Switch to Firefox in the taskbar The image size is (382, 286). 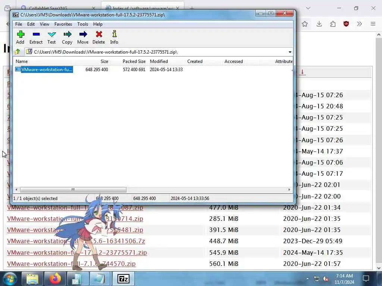pyautogui.click(x=55, y=279)
